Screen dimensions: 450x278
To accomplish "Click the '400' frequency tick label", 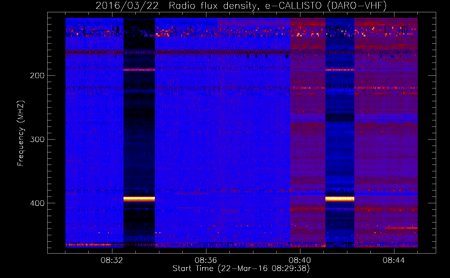I will pyautogui.click(x=37, y=203).
